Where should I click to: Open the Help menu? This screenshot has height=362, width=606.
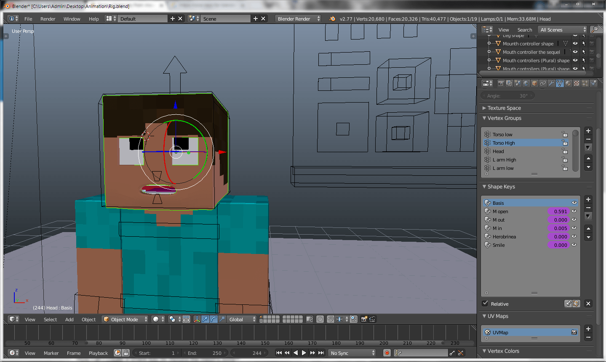(93, 18)
